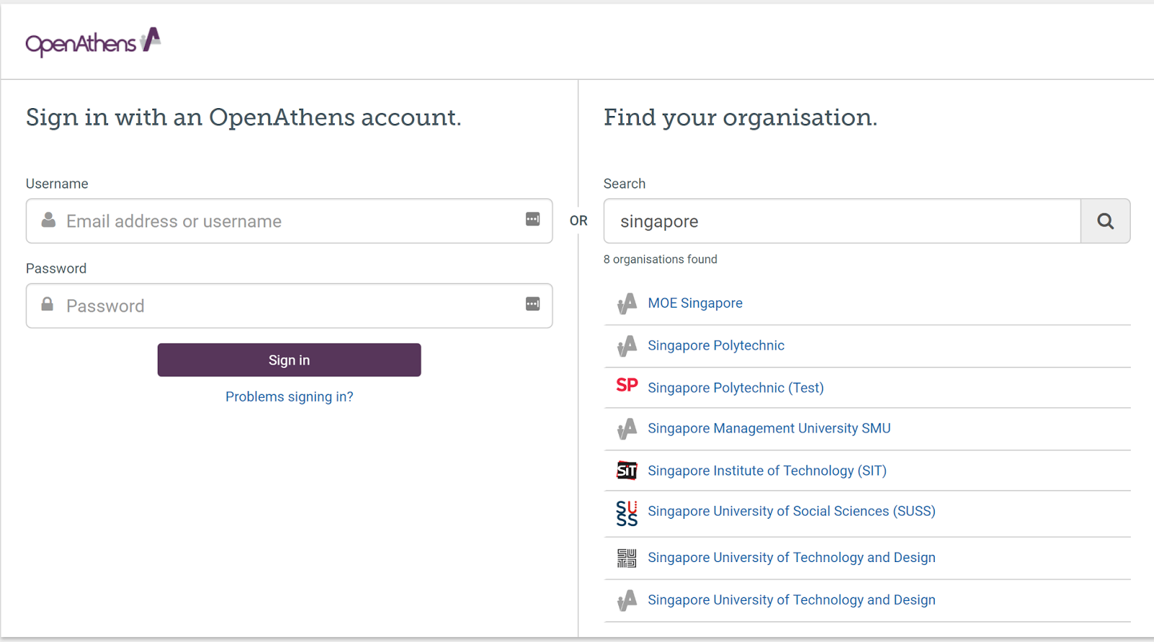Click the Singapore Management University icon
This screenshot has width=1154, height=642.
pyautogui.click(x=627, y=429)
